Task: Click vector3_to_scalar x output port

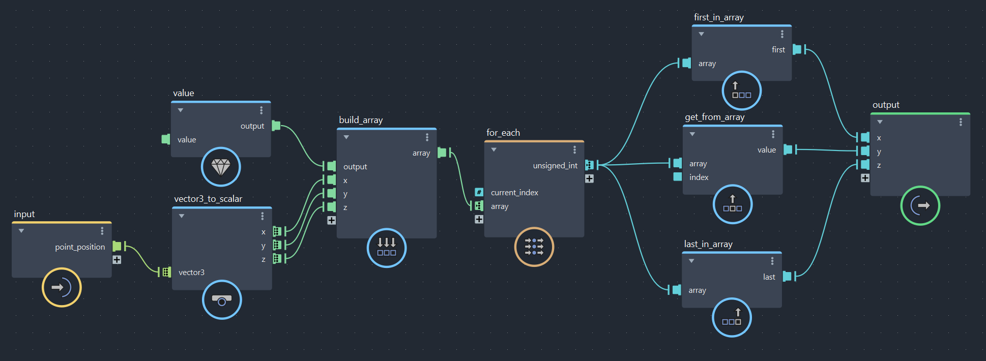Action: point(277,231)
